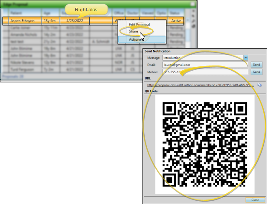272x209 pixels.
Task: Open the Message dropdown arrow
Action: 246,58
